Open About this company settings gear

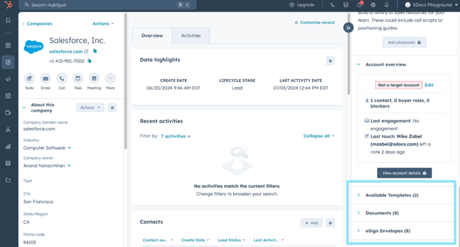112,108
